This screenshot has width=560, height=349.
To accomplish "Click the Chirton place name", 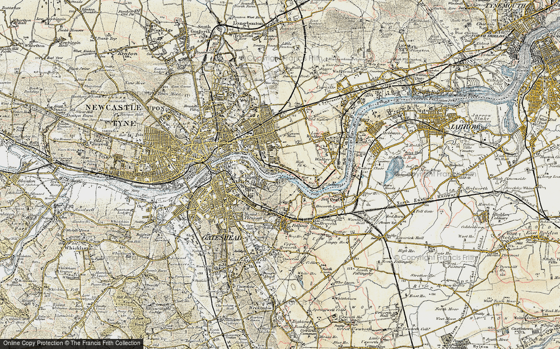I will 486,24.
